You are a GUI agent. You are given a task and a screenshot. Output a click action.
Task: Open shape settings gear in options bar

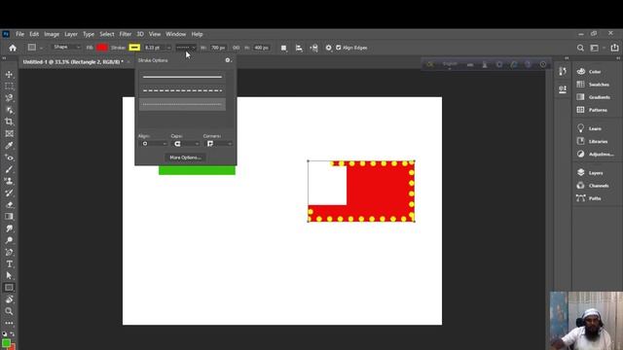(329, 48)
